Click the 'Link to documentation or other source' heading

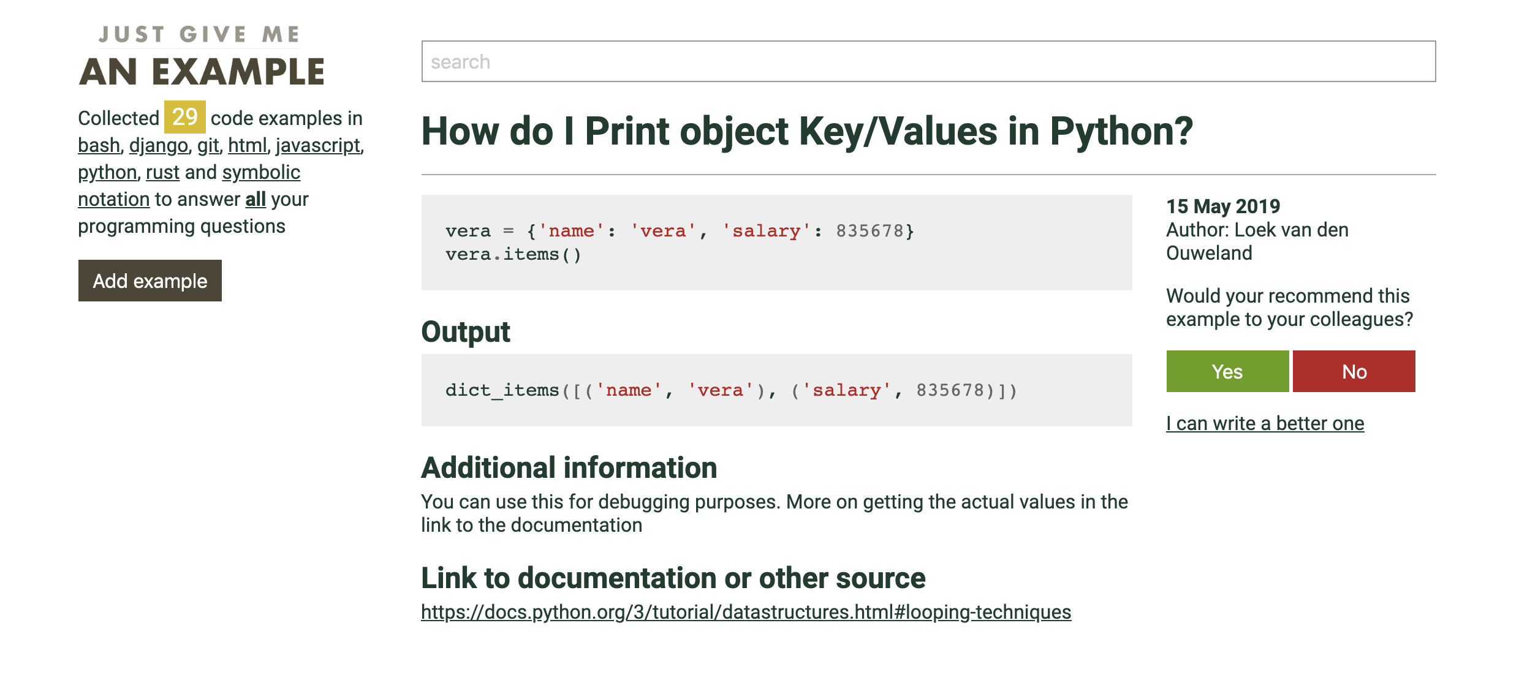coord(673,578)
